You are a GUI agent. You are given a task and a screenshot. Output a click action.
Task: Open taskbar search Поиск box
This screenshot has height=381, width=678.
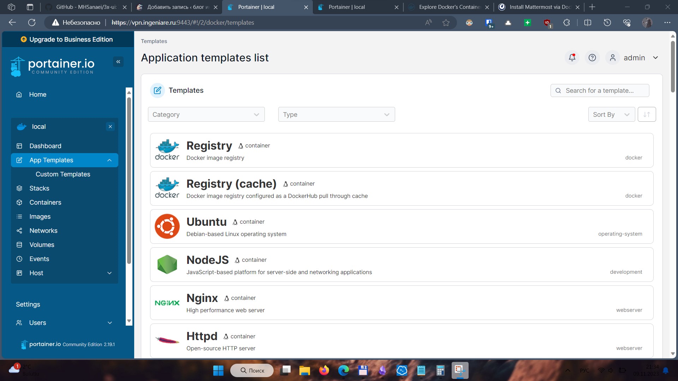(252, 370)
